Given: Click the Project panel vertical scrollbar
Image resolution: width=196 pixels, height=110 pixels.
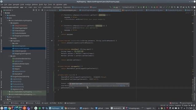Looking at the screenshot, I should pos(46,35).
